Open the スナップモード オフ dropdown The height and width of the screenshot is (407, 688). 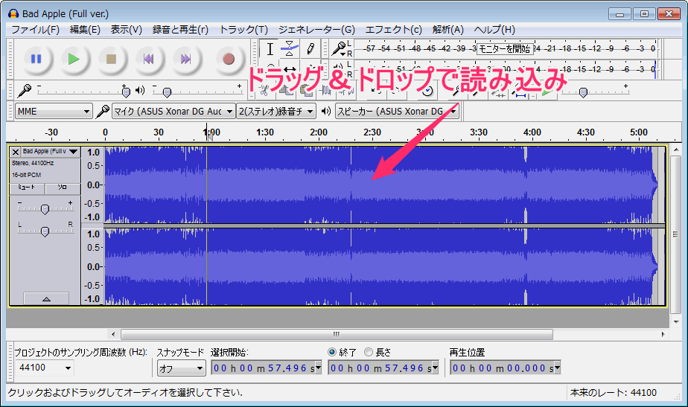pyautogui.click(x=181, y=368)
